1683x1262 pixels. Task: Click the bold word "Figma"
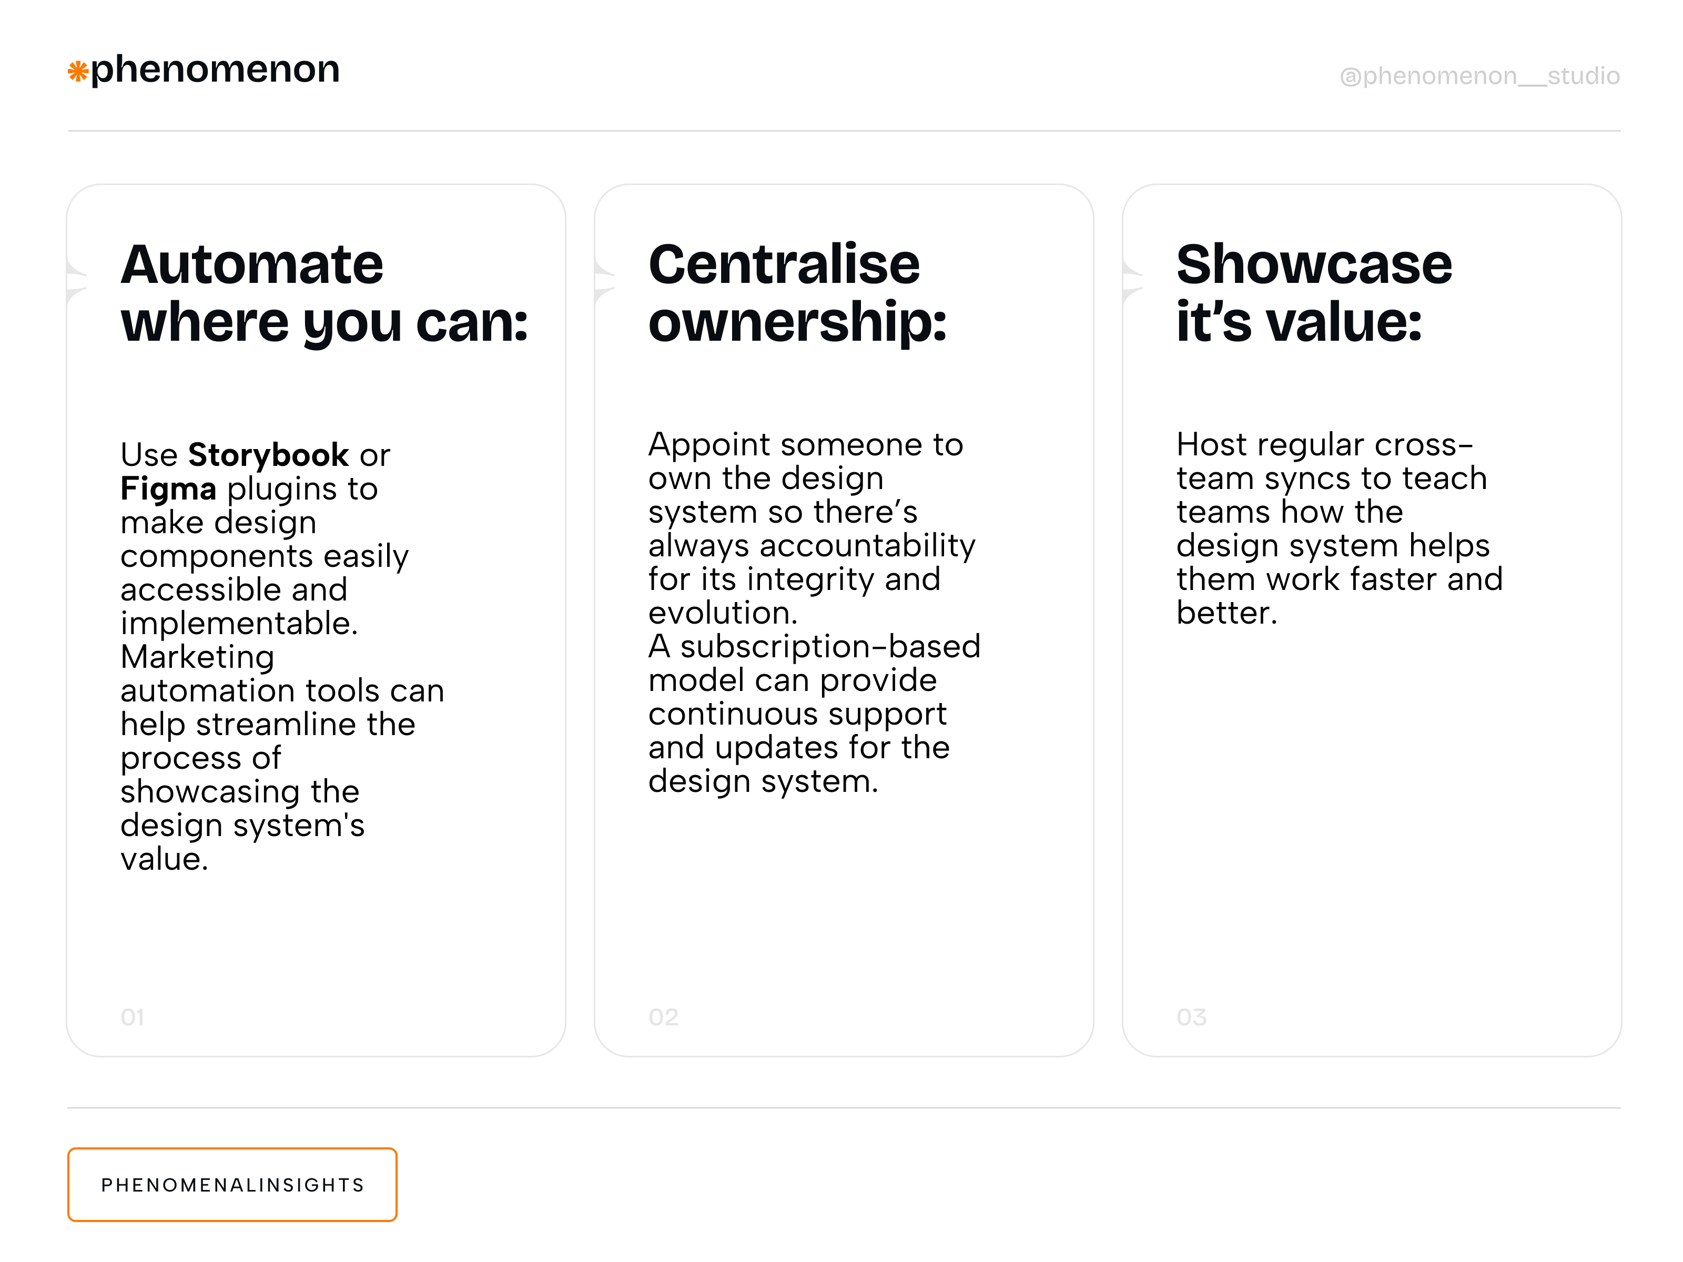[168, 488]
